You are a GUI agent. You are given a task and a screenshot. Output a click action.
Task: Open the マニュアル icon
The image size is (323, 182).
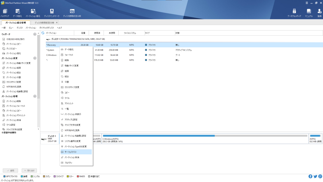309,13
